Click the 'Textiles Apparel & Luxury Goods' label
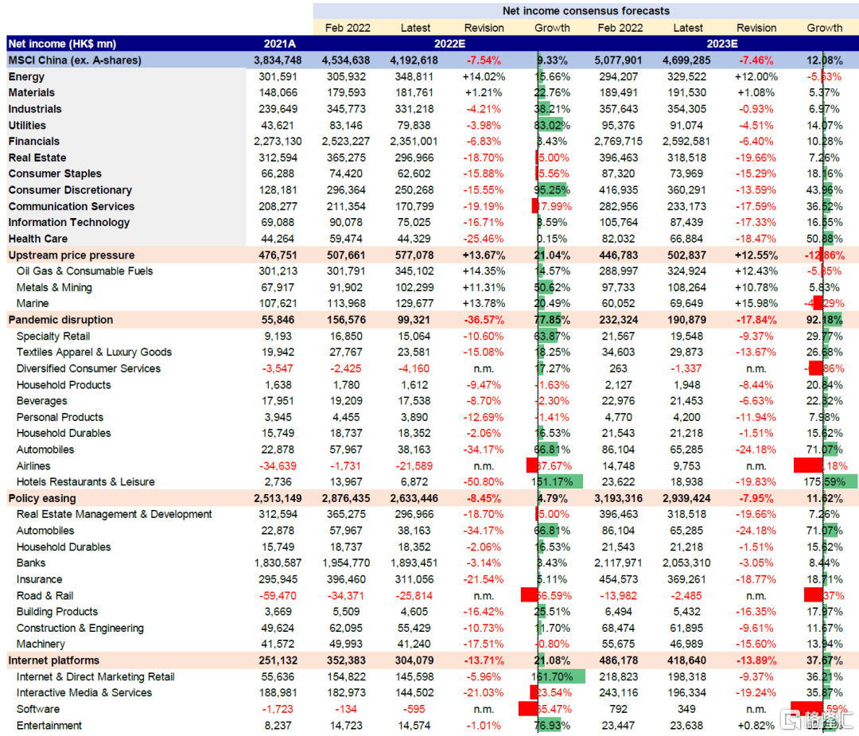The height and width of the screenshot is (736, 859). [94, 352]
